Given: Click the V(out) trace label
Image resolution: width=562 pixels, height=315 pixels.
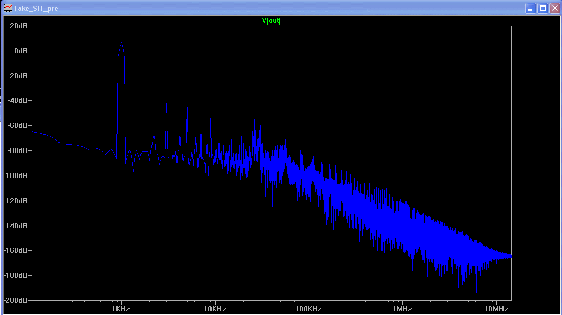Looking at the screenshot, I should tap(271, 20).
